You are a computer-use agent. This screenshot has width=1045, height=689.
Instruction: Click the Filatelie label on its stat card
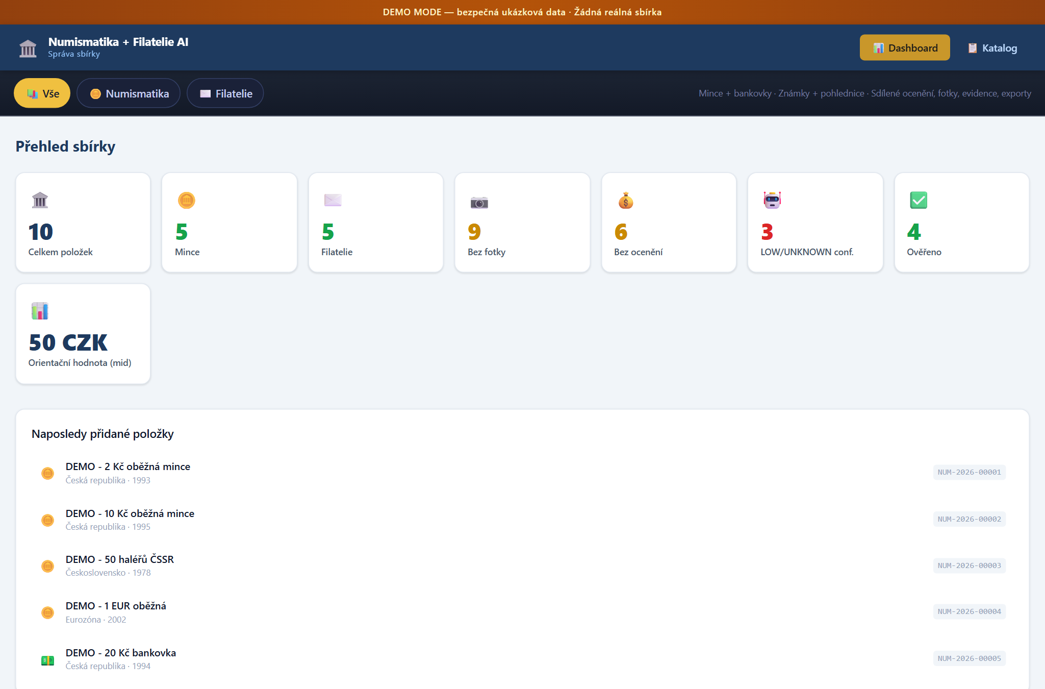pos(337,252)
